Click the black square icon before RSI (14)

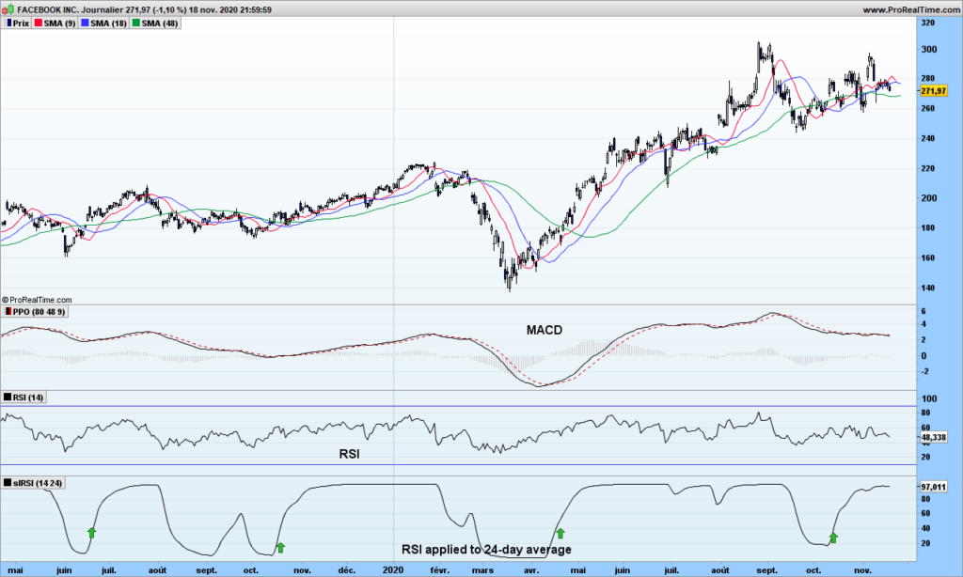8,398
